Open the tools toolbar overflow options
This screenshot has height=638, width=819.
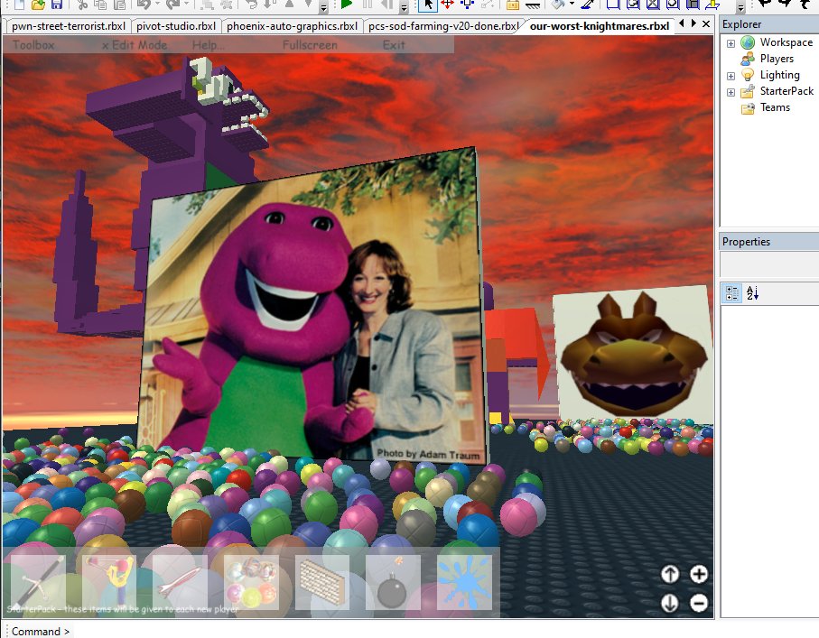740,7
